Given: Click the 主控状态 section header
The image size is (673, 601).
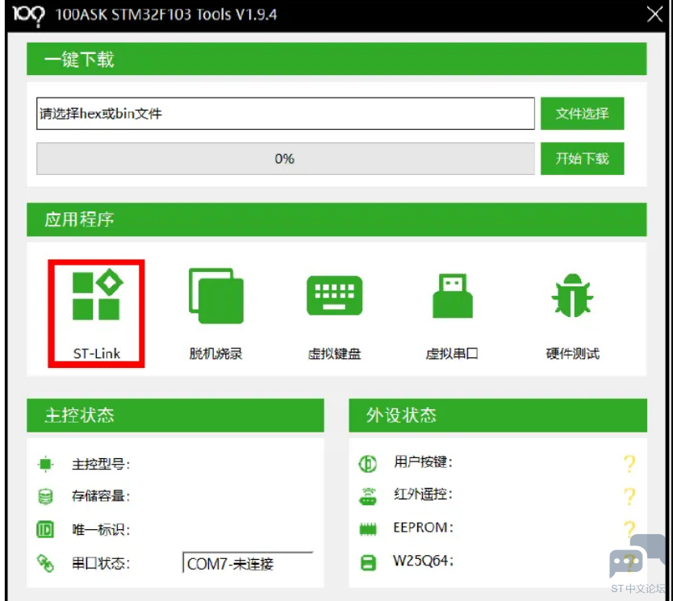Looking at the screenshot, I should pyautogui.click(x=175, y=415).
